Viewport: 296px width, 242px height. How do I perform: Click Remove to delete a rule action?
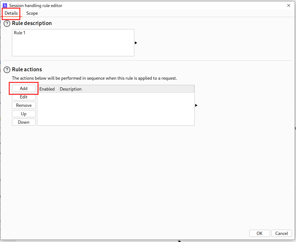pos(24,106)
